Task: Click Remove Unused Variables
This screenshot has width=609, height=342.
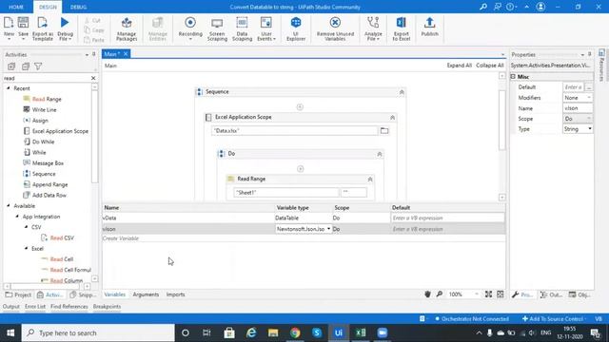Action: click(x=335, y=28)
